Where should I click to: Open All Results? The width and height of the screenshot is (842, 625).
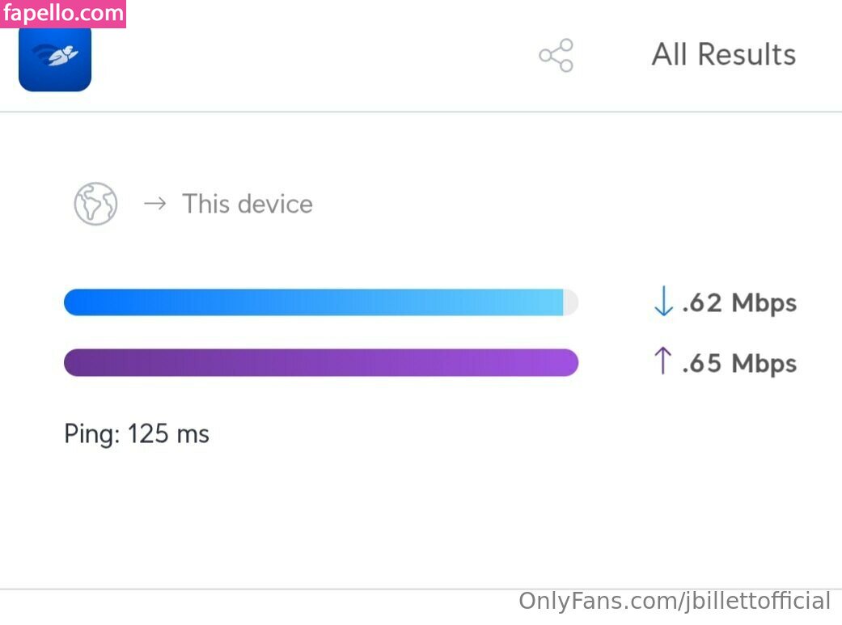723,54
